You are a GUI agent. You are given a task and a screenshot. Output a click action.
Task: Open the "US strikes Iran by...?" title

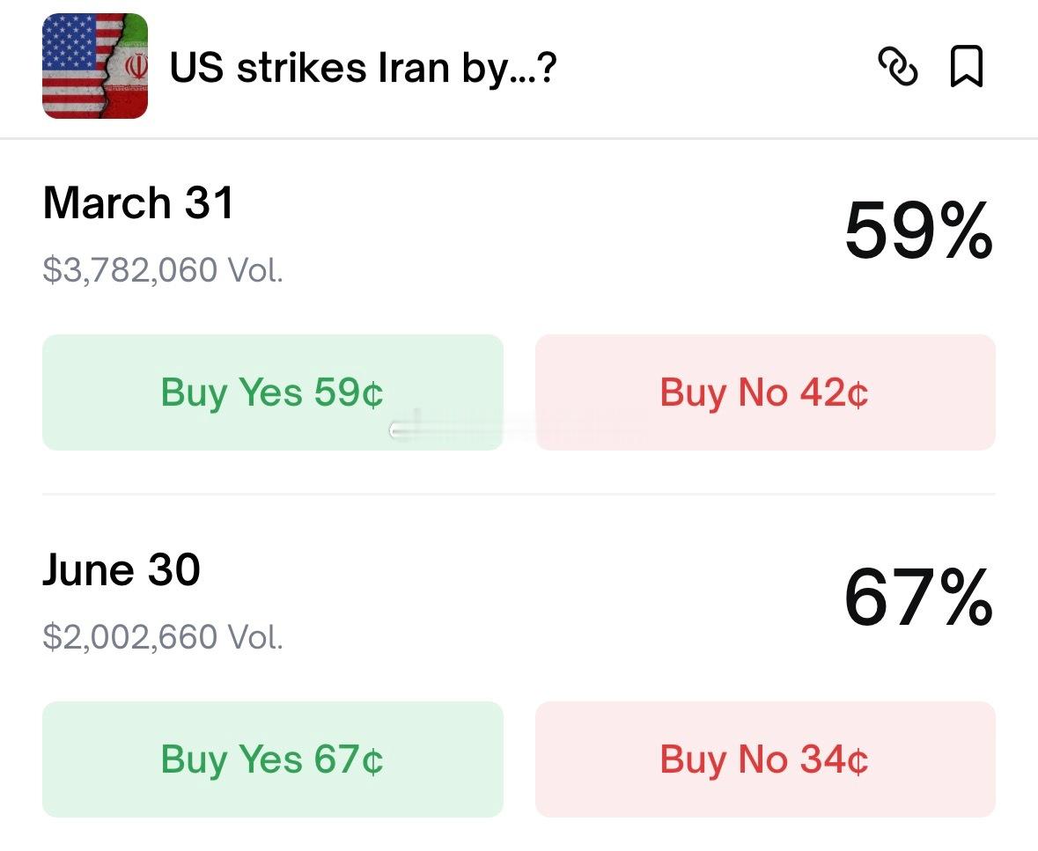363,68
